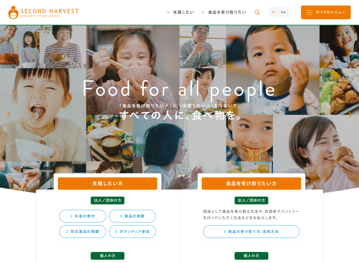Advance carousel with right arrow
Viewport: 359px width, 263px height.
point(350,115)
